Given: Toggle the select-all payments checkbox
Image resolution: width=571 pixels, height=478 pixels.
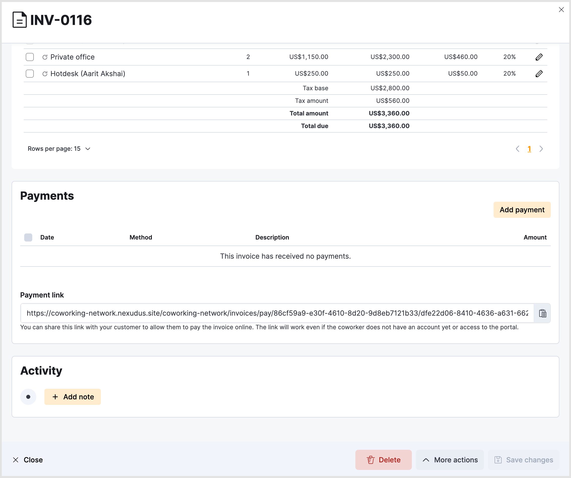Looking at the screenshot, I should (x=28, y=237).
